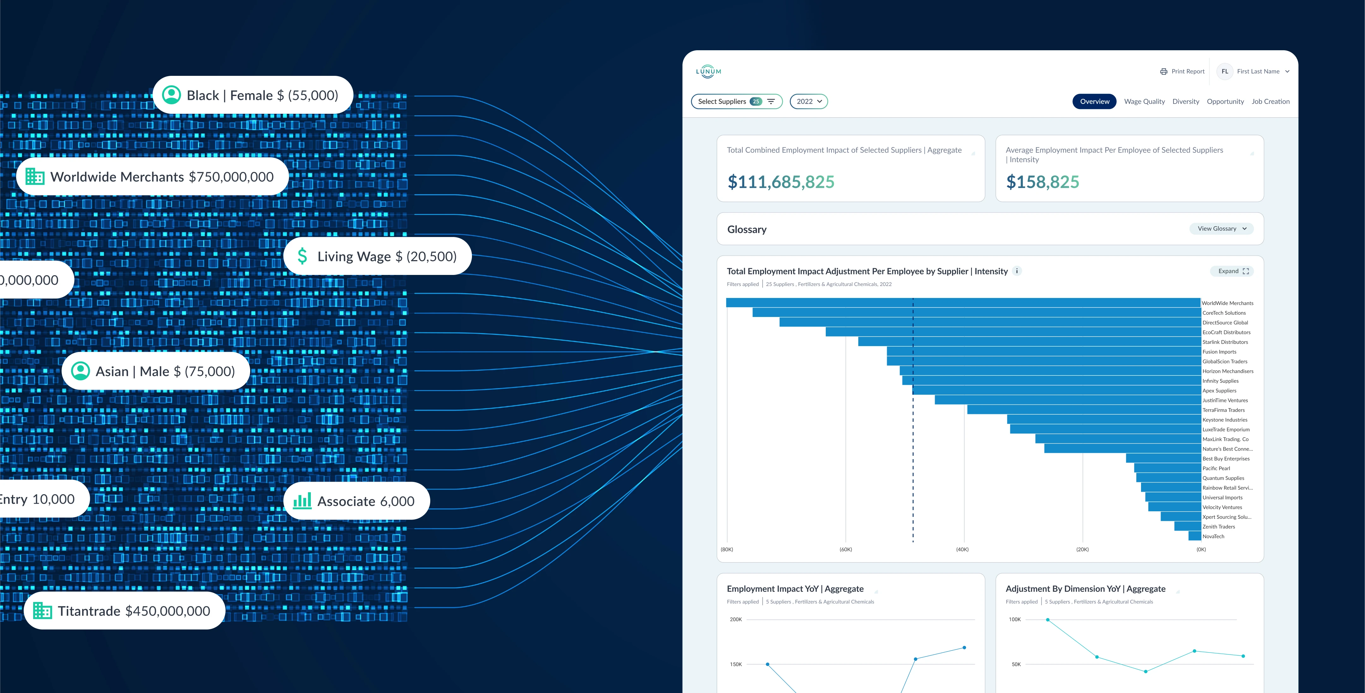The height and width of the screenshot is (693, 1365).
Task: Click the FL user avatar
Action: 1224,72
